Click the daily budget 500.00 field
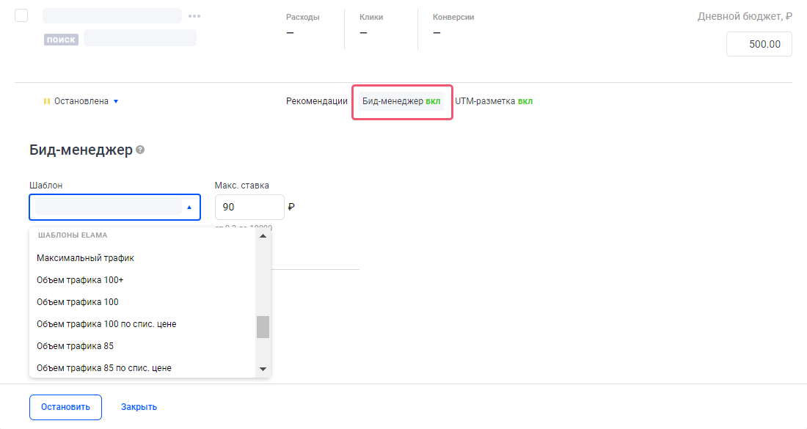Image resolution: width=807 pixels, height=429 pixels. (759, 44)
